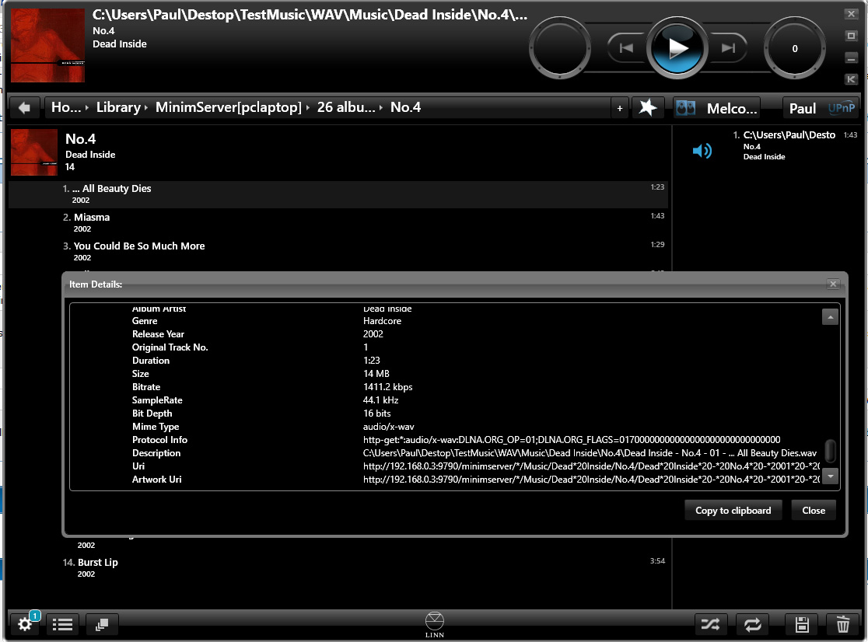This screenshot has height=642, width=868.
Task: Click the star bookmark icon
Action: click(x=647, y=108)
